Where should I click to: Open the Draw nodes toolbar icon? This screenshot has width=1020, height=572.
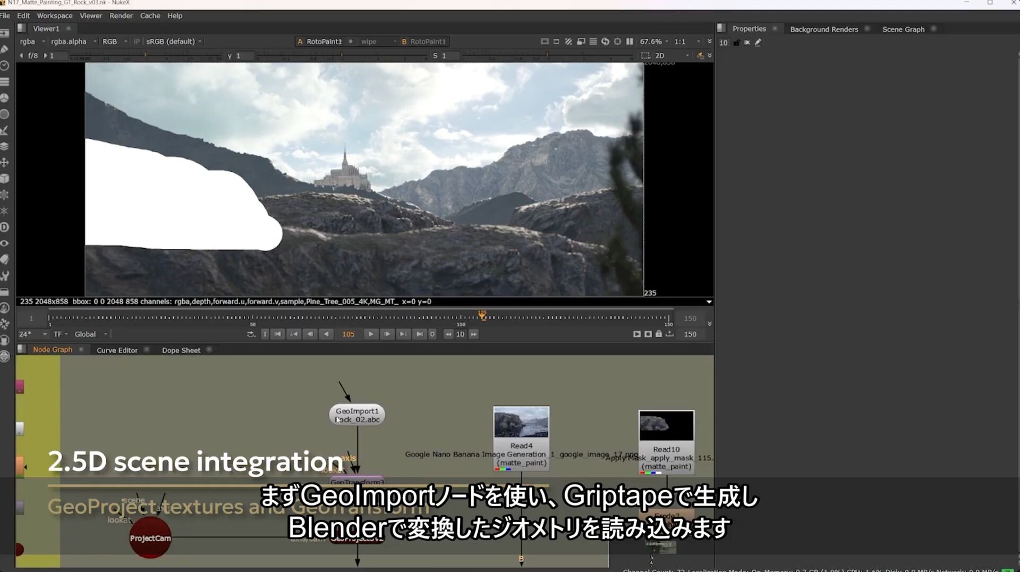click(5, 49)
